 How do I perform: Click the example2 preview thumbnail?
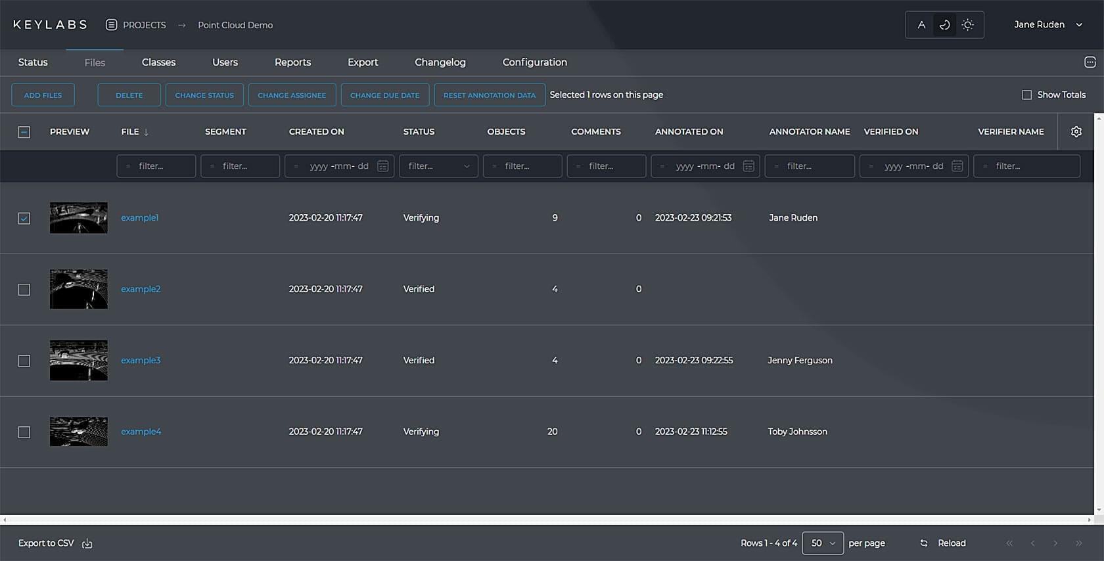(x=78, y=289)
